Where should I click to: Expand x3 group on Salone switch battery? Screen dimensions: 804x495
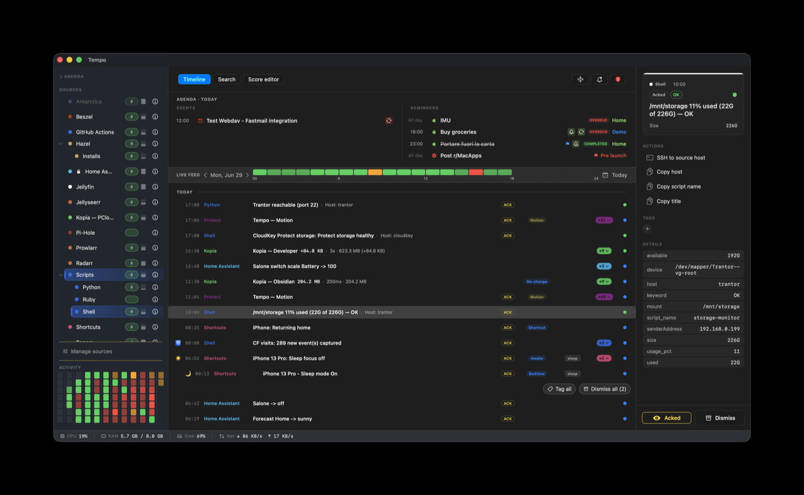(x=604, y=267)
